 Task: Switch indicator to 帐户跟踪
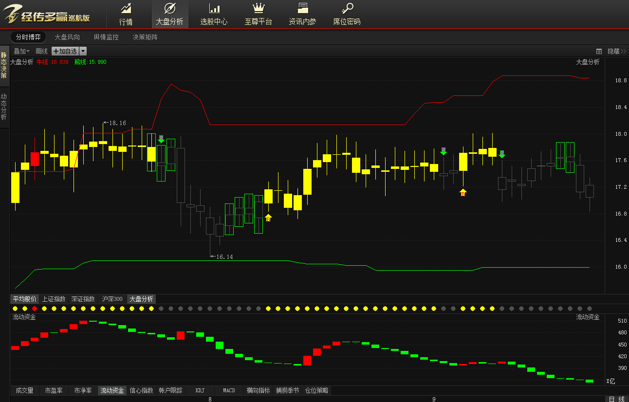[x=170, y=390]
